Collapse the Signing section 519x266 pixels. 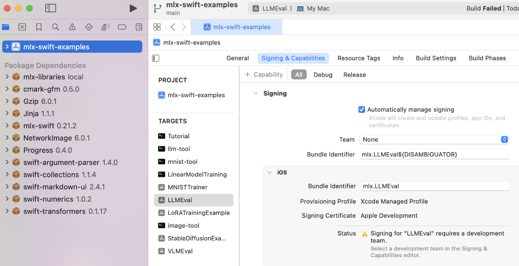255,93
